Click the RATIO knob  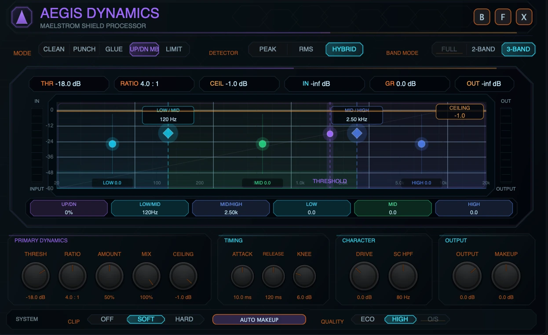pos(73,276)
